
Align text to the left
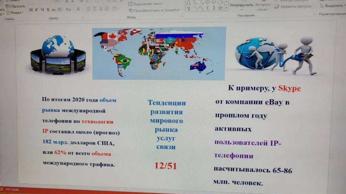pos(89,9)
